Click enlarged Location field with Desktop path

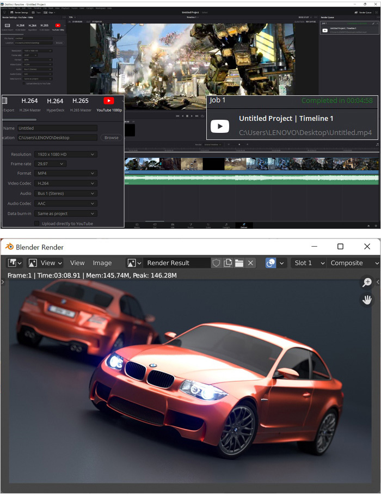click(57, 138)
